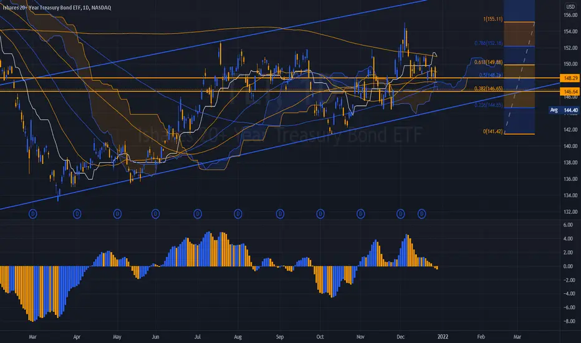Pick the Fibonacci 0.236(144.65) level label
Image resolution: width=581 pixels, height=343 pixels.
click(488, 105)
